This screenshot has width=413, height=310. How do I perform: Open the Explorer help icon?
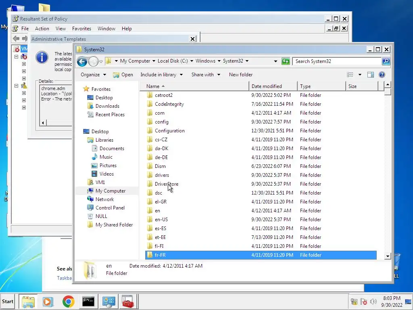pos(382,75)
